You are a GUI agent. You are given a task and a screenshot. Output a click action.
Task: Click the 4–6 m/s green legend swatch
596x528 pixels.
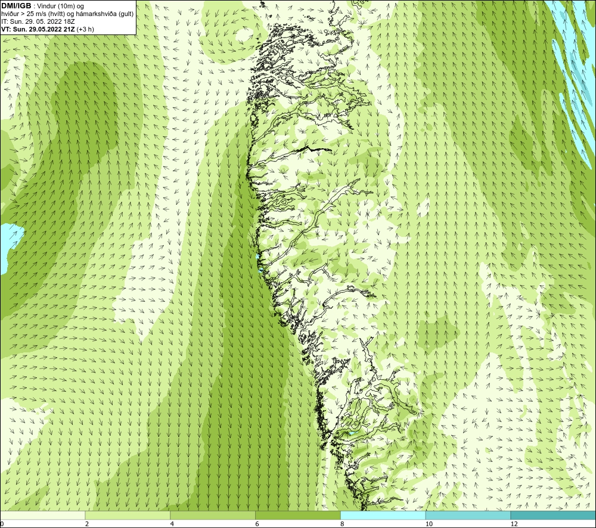tap(213, 515)
